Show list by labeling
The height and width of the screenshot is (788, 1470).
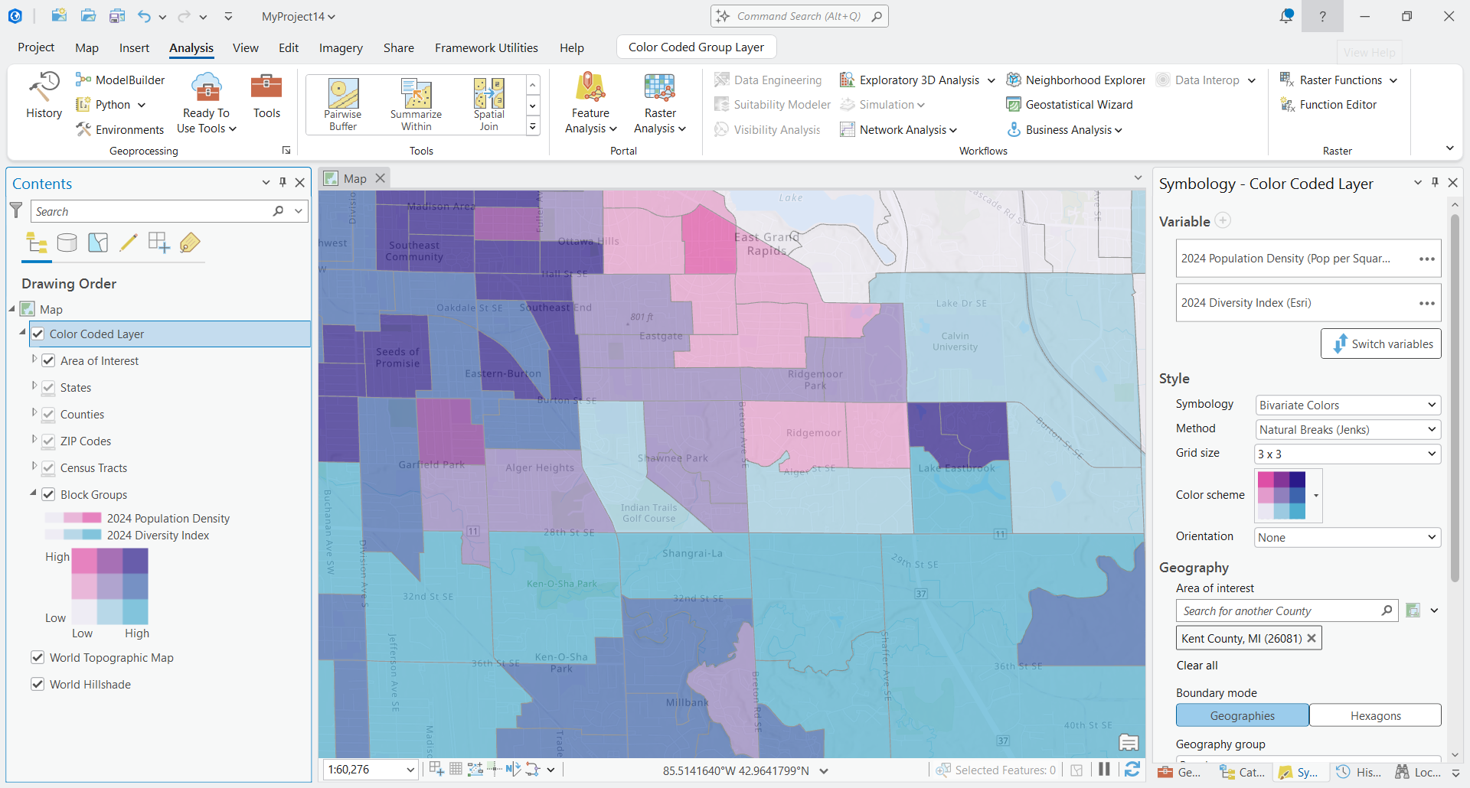(190, 243)
